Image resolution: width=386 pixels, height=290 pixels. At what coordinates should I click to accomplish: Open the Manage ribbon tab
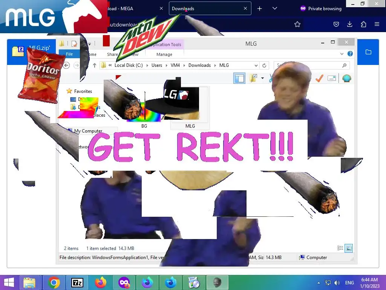click(x=164, y=54)
